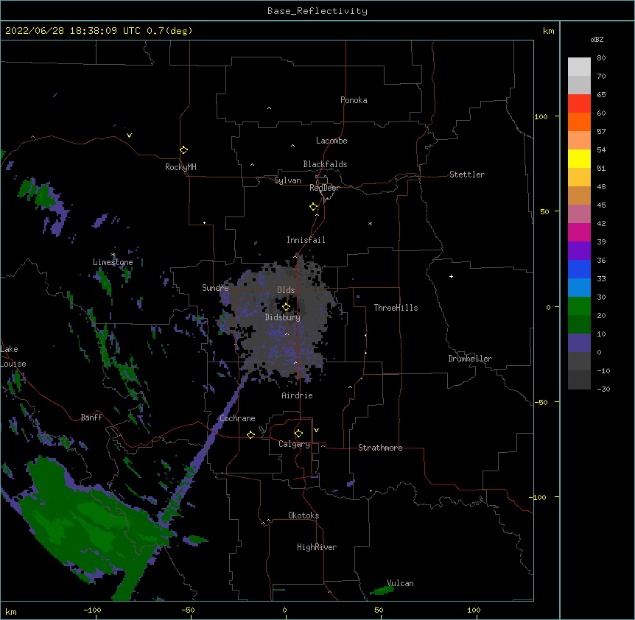
Task: Select the Blackfalds label
Action: point(325,164)
